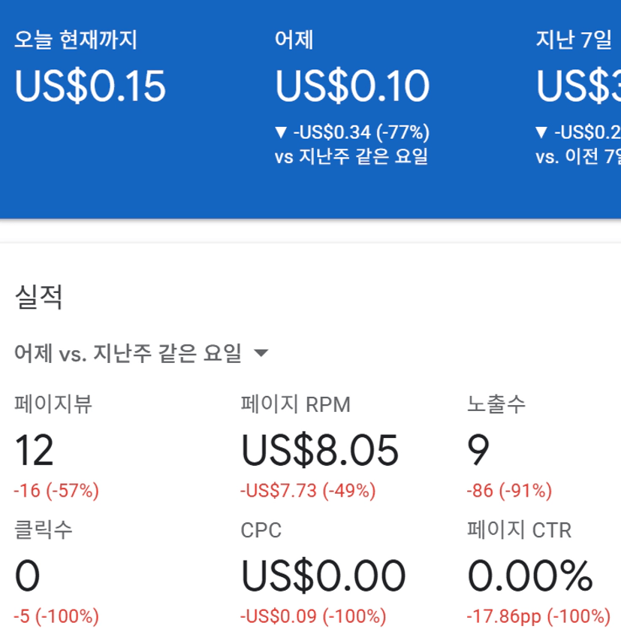Click the US$8.05 page RPM value
The width and height of the screenshot is (621, 644).
click(x=320, y=450)
